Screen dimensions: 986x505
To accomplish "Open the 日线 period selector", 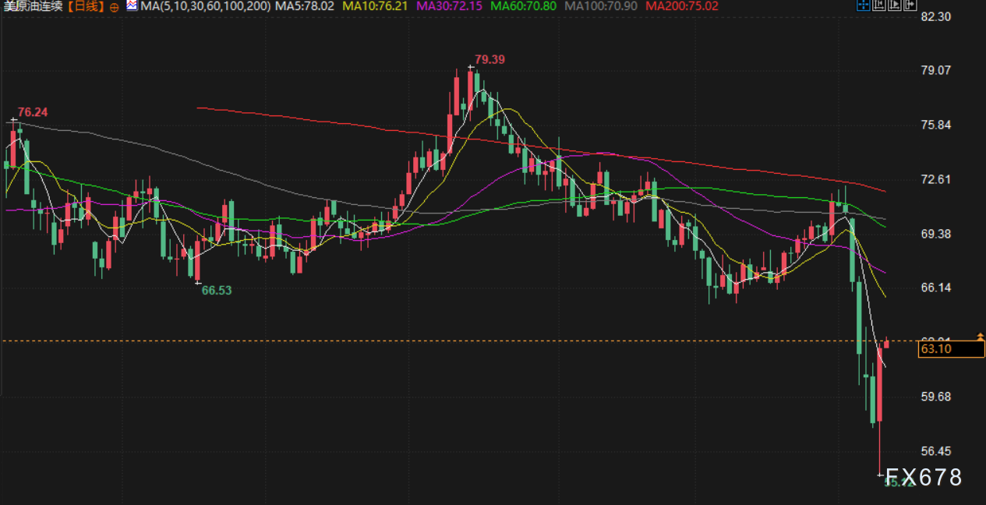I will pos(87,6).
